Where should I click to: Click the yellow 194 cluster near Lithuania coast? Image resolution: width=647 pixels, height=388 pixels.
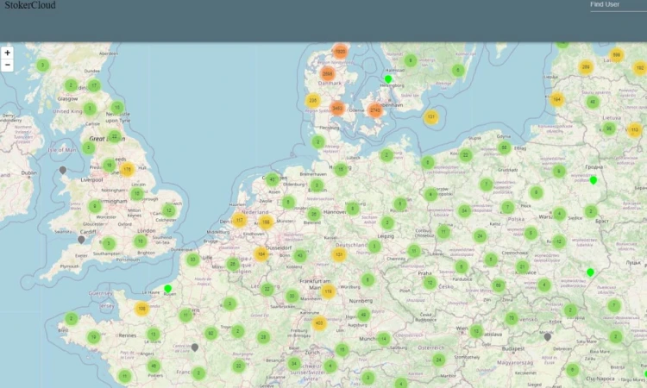click(556, 99)
